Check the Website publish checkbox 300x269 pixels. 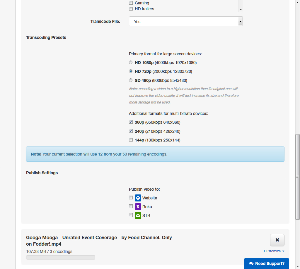click(x=131, y=198)
